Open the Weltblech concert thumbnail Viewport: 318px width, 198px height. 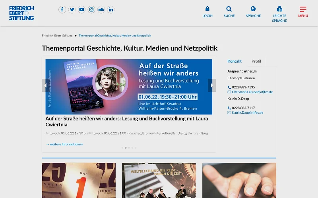pyautogui.click(x=159, y=180)
